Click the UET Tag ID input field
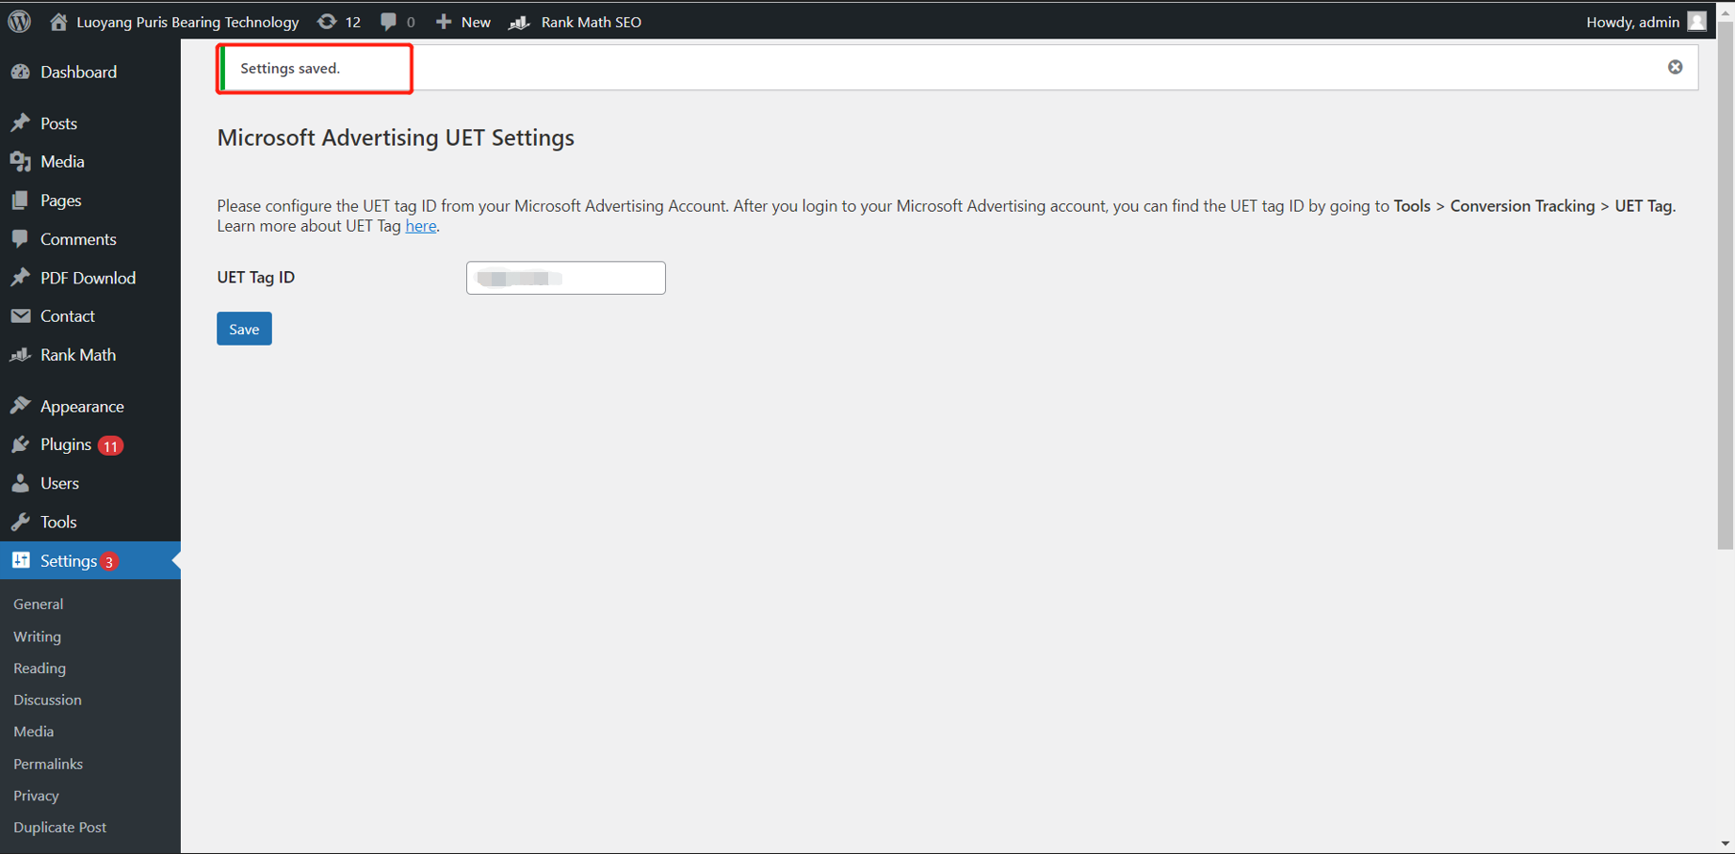This screenshot has width=1735, height=854. pyautogui.click(x=566, y=278)
